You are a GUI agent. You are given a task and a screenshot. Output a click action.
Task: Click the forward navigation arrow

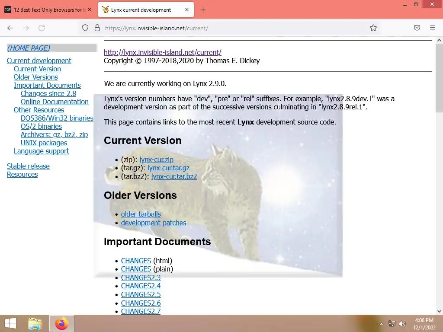click(26, 28)
